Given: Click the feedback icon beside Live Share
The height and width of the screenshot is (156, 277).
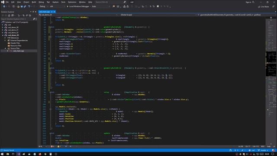Looking at the screenshot, I should [273, 6].
